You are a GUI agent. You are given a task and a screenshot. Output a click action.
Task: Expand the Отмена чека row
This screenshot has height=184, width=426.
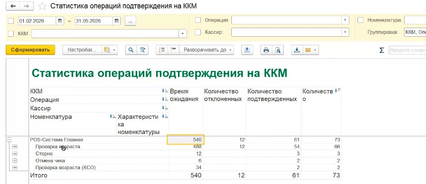(15, 161)
